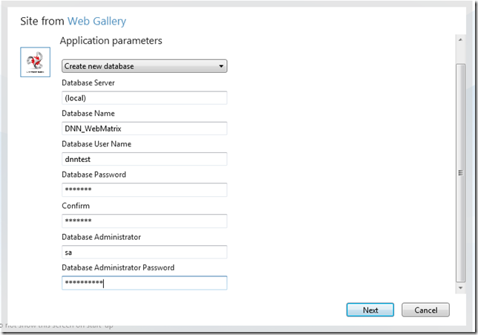Click the Next button
Screen dimensions: 478x335
(x=370, y=310)
